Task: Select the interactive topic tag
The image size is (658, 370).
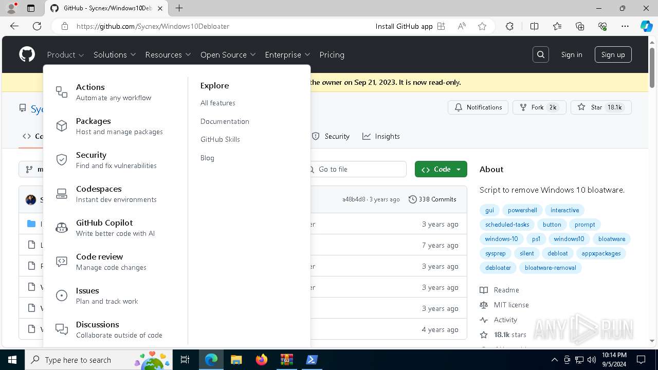Action: tap(564, 210)
